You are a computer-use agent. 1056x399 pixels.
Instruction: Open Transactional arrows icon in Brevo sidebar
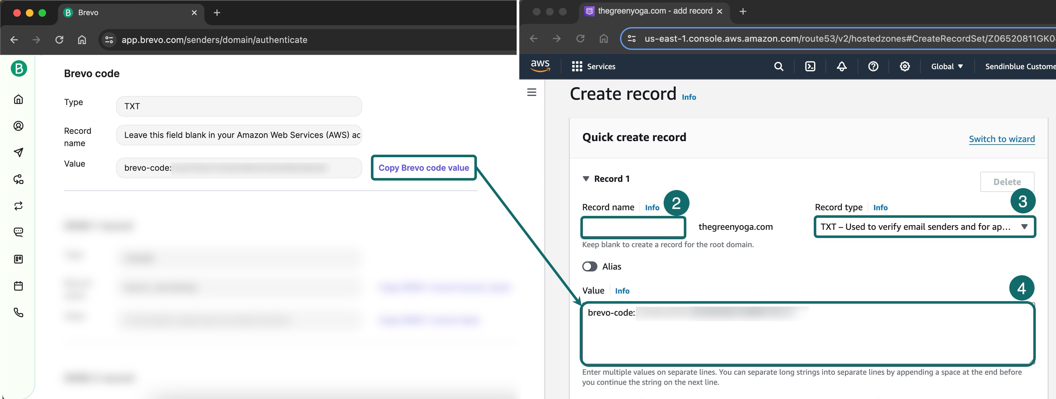click(18, 206)
